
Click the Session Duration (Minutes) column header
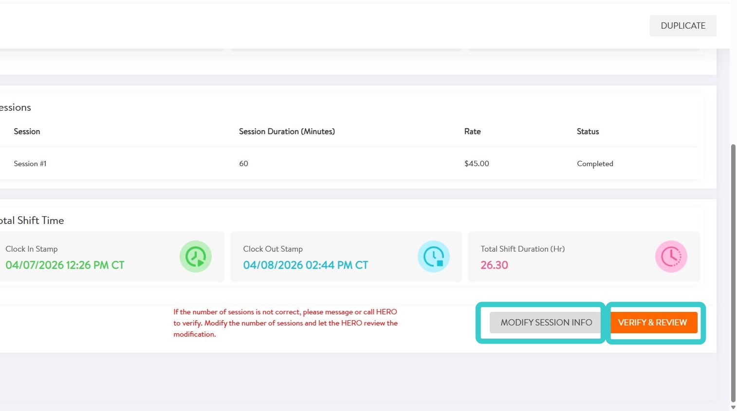(287, 132)
